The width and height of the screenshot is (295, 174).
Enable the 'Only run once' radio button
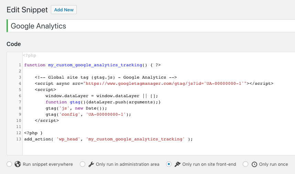(x=245, y=164)
